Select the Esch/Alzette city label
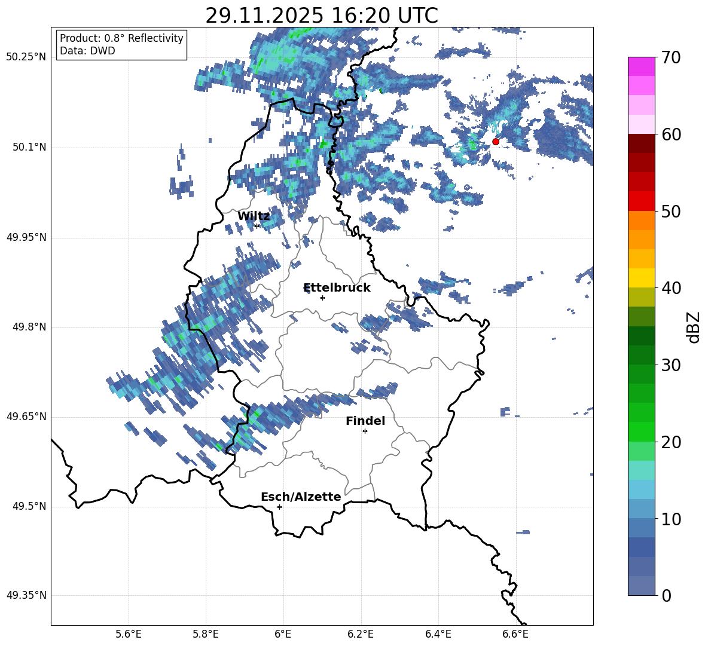708x646 pixels. 301,497
